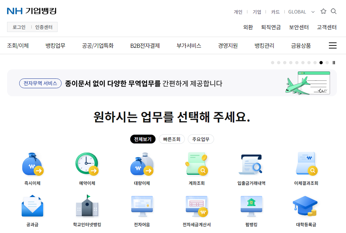The image size is (346, 233).
Task: Go to the 외환 link
Action: click(248, 27)
